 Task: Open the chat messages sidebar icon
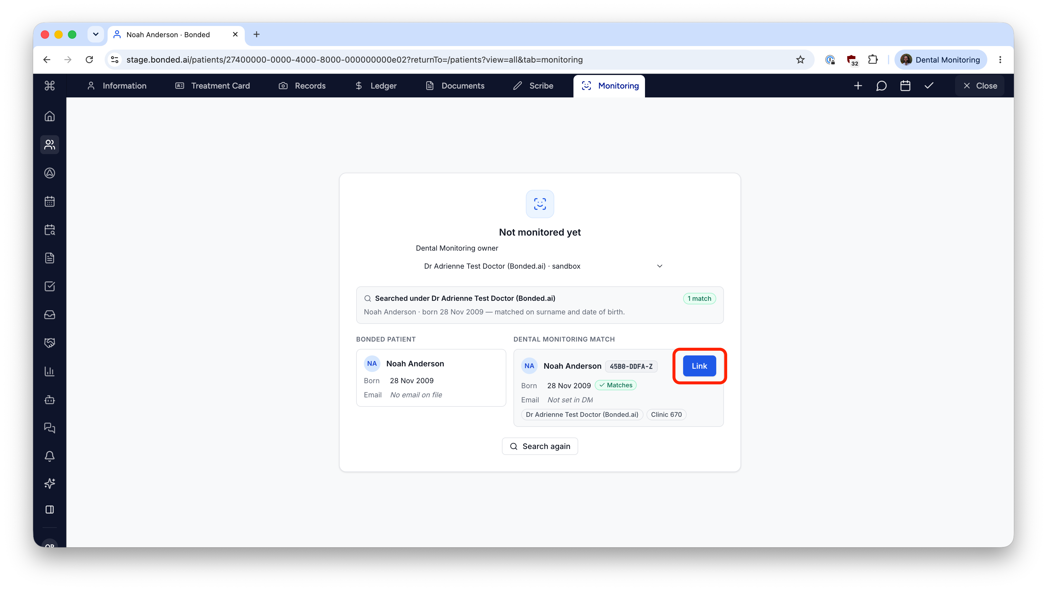pos(50,428)
